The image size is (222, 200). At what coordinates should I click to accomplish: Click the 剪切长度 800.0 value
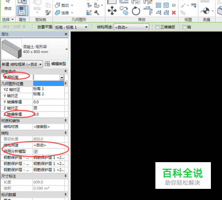(x=48, y=139)
